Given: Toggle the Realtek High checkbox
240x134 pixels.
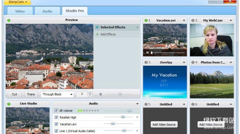Looking at the screenshot, I should point(56,117).
